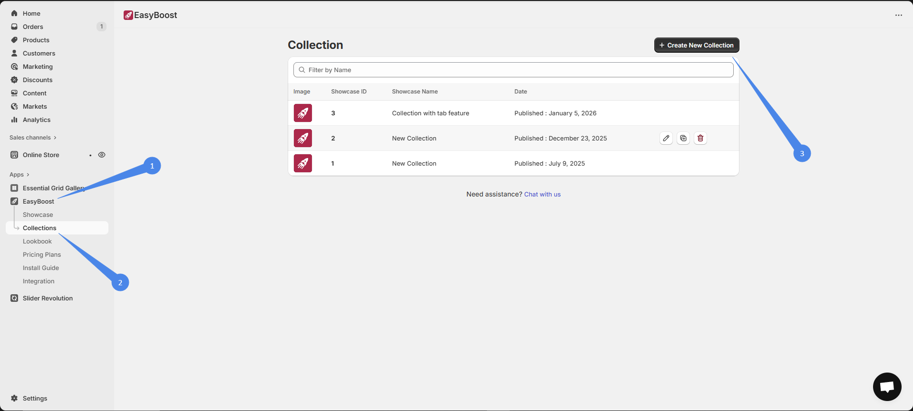Open the Pricing Plans page

pos(42,254)
